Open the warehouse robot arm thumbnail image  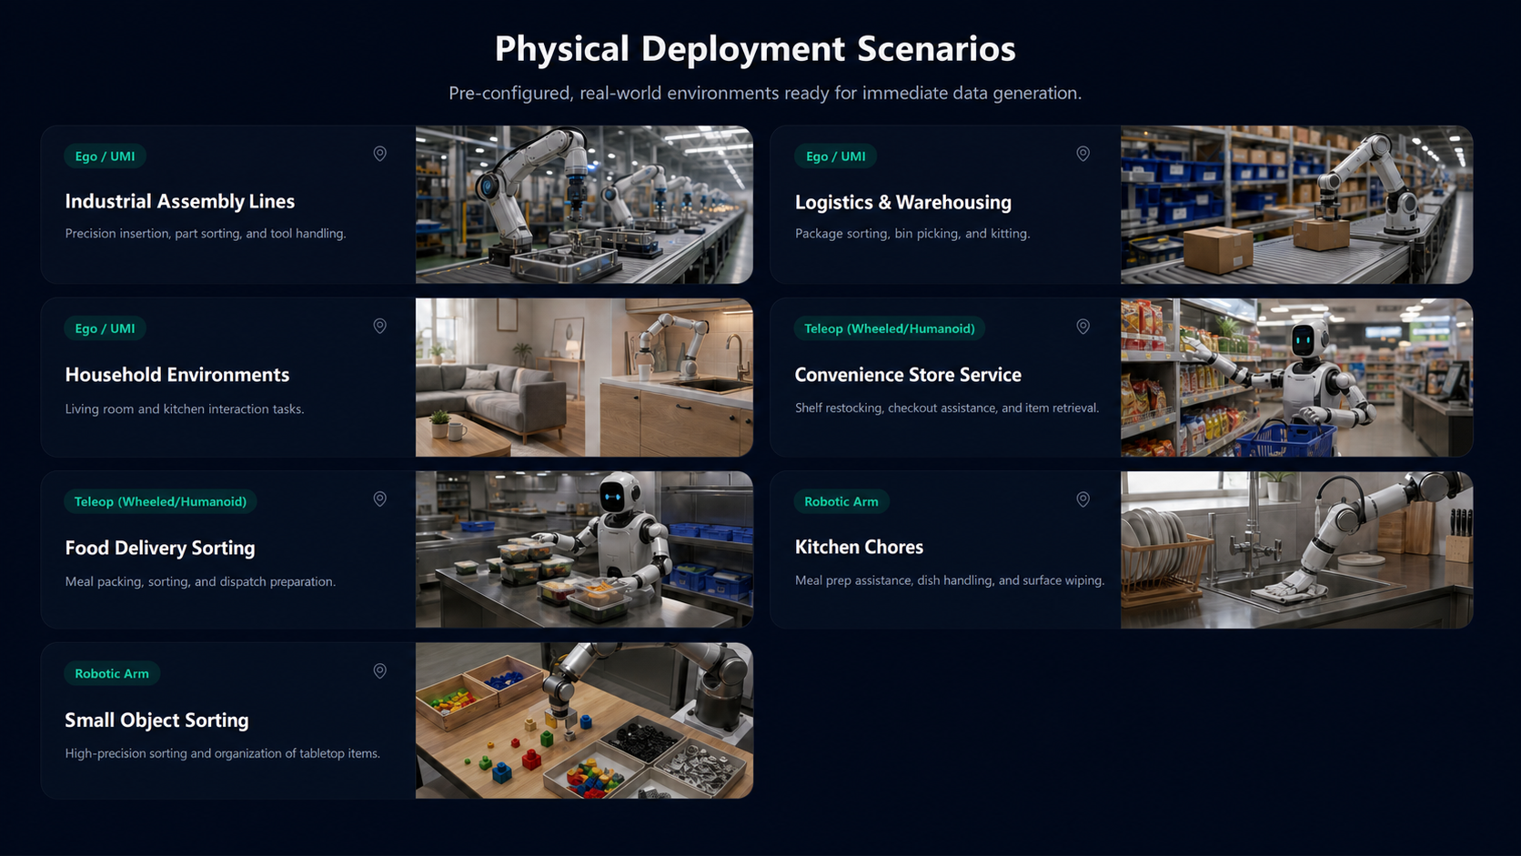pyautogui.click(x=1296, y=205)
